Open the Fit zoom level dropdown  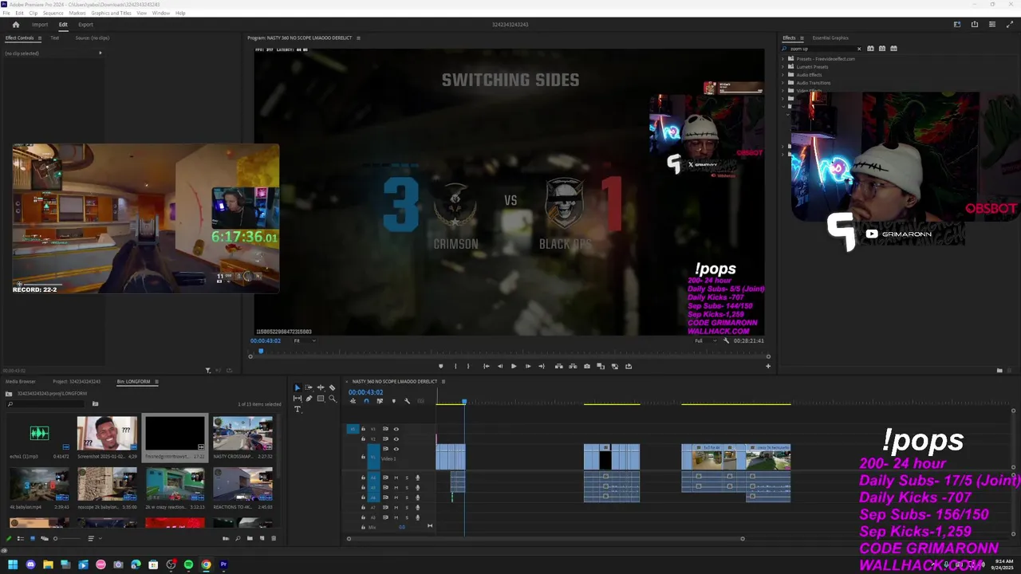point(304,340)
